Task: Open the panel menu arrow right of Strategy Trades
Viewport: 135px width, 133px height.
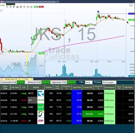Action: [x=133, y=79]
